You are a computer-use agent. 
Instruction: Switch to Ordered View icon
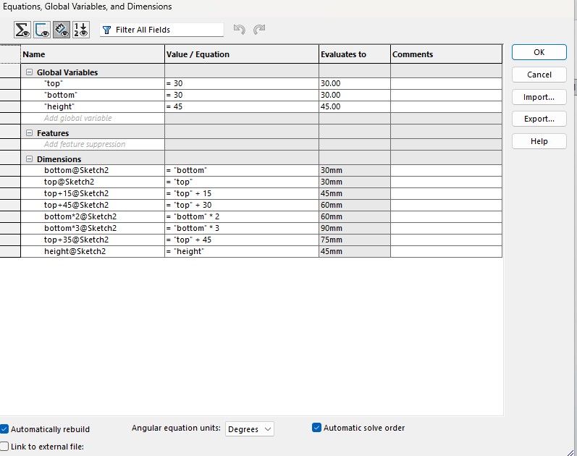[81, 30]
